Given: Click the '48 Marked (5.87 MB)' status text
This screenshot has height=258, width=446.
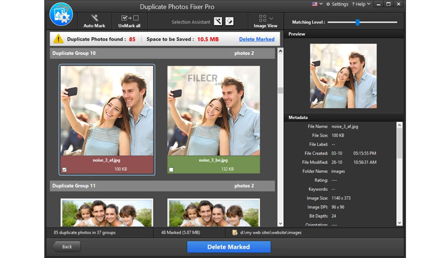Looking at the screenshot, I should click(181, 232).
